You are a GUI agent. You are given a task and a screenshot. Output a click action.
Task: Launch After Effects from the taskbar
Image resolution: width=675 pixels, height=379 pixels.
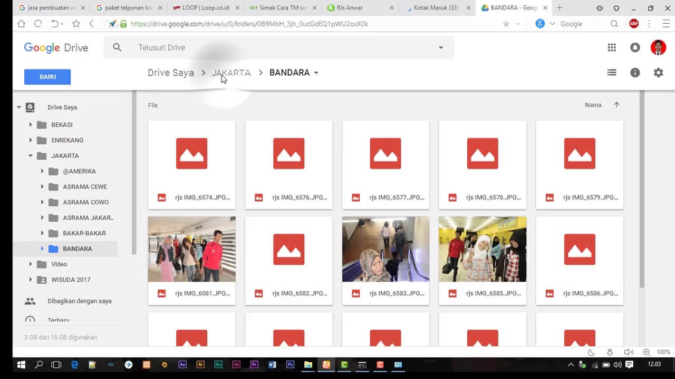(182, 364)
